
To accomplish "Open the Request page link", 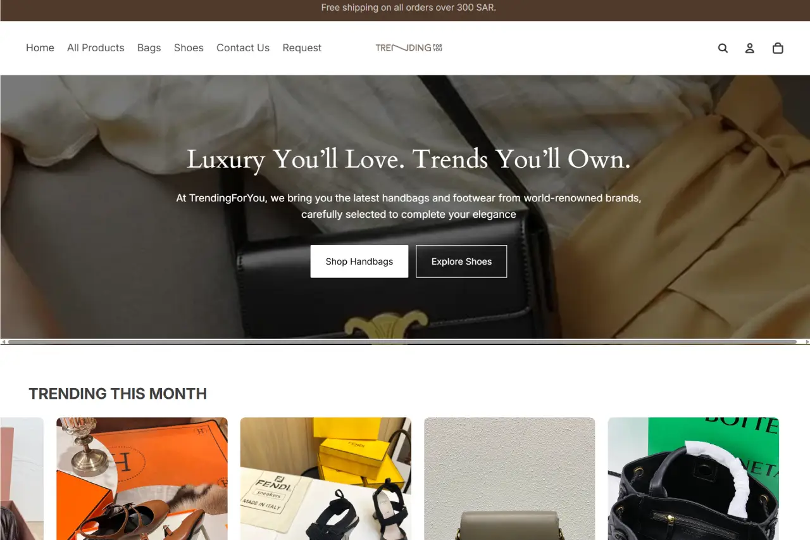I will click(x=302, y=48).
